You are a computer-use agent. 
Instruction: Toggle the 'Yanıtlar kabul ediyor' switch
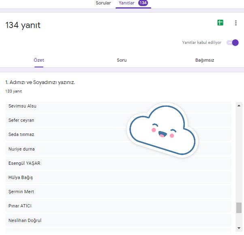233,43
